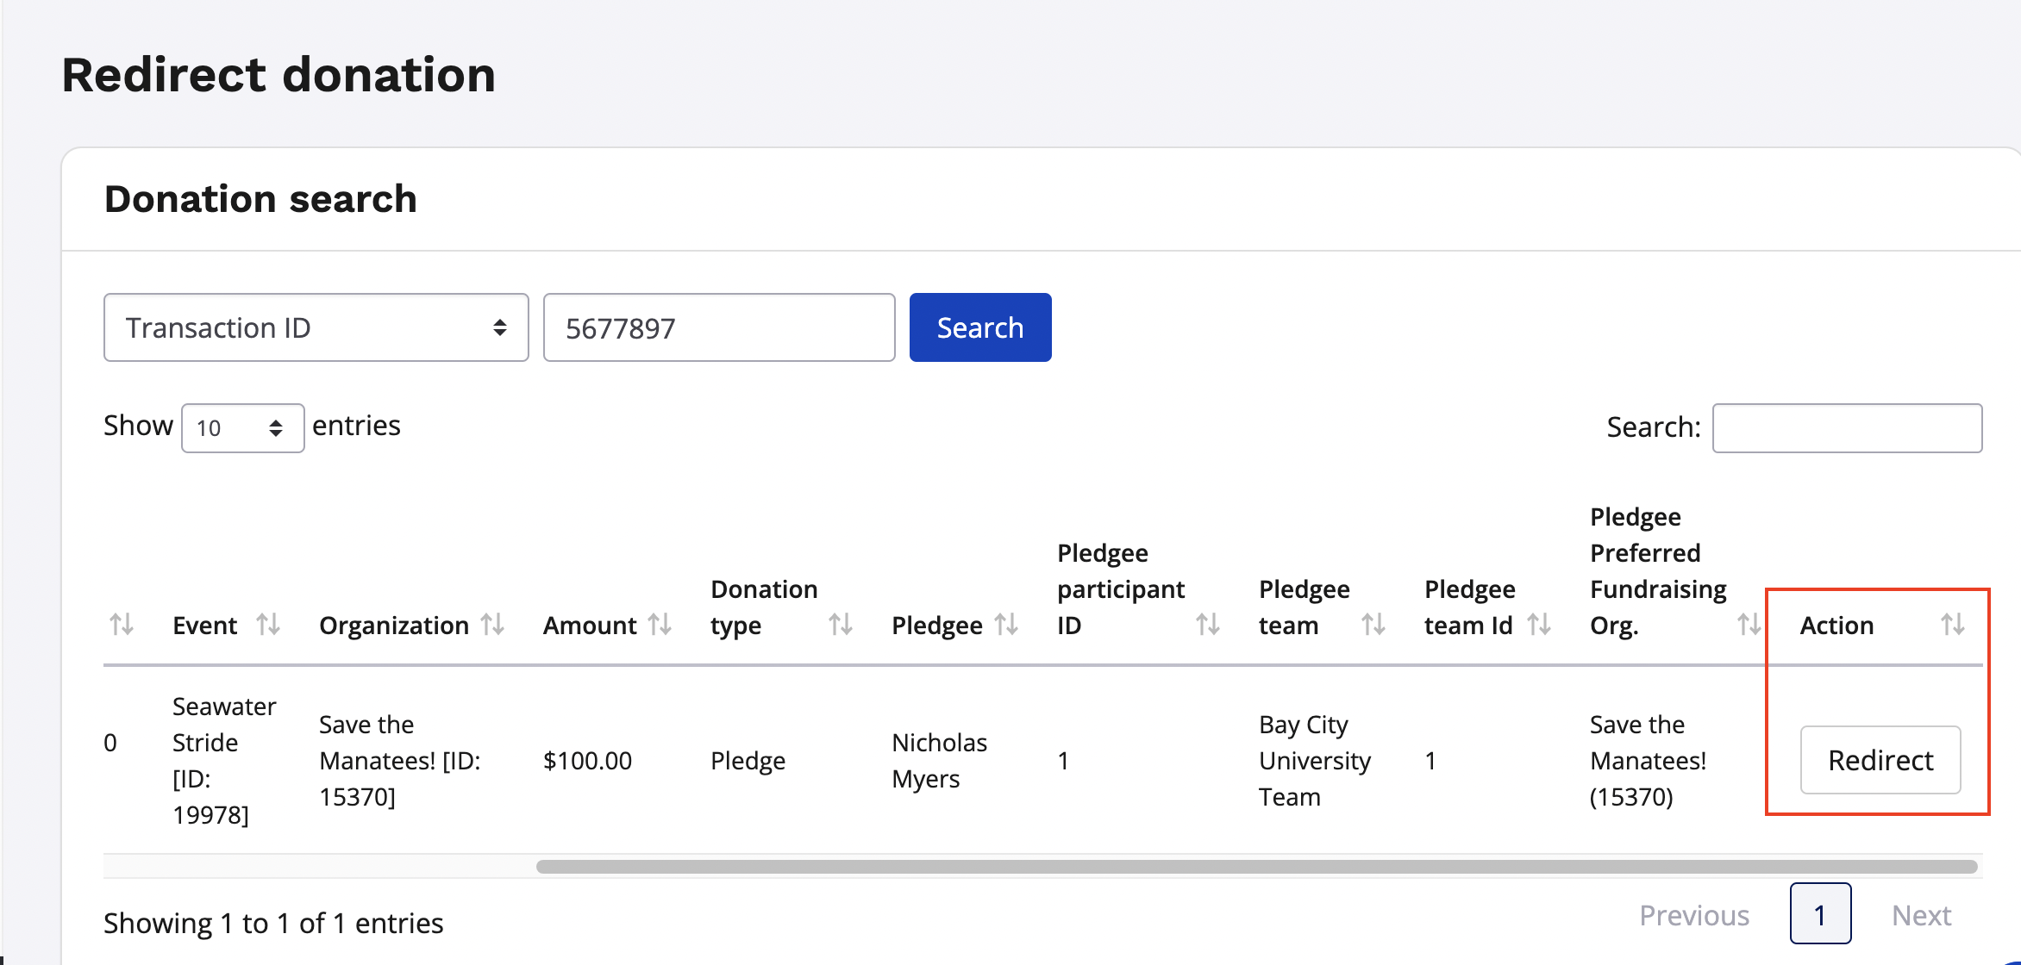Sort by Pledgee participant ID arrows
Image resolution: width=2021 pixels, height=965 pixels.
(x=1207, y=625)
